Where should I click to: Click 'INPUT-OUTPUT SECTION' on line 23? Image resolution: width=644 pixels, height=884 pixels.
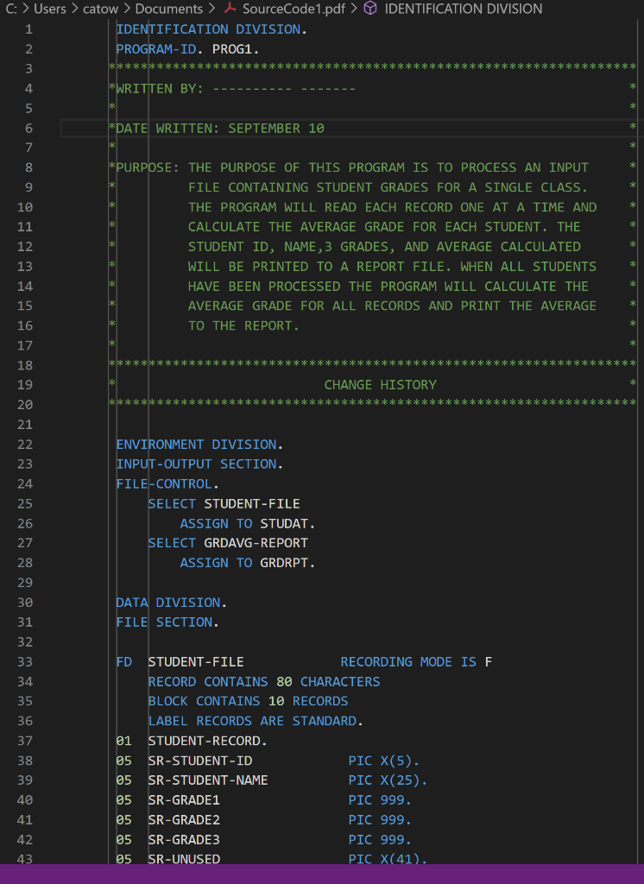(196, 464)
